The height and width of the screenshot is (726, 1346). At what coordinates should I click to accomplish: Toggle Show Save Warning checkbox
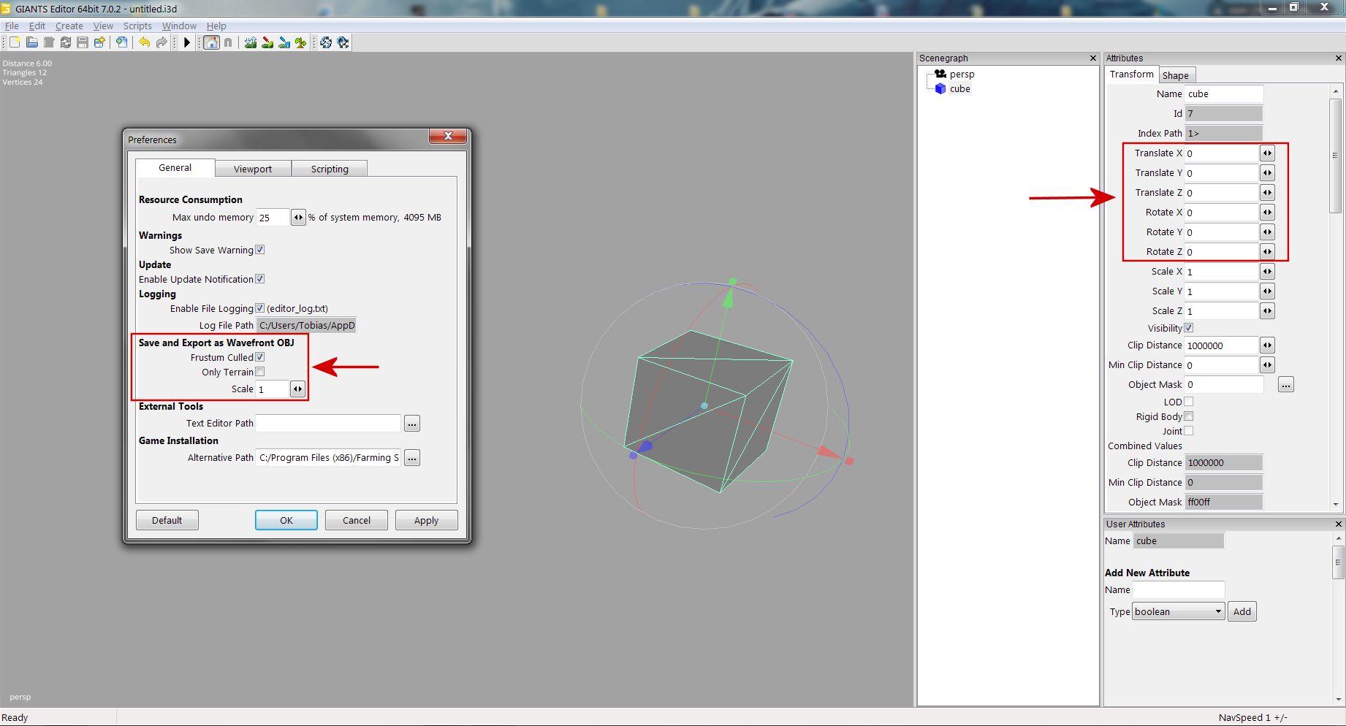(x=260, y=250)
